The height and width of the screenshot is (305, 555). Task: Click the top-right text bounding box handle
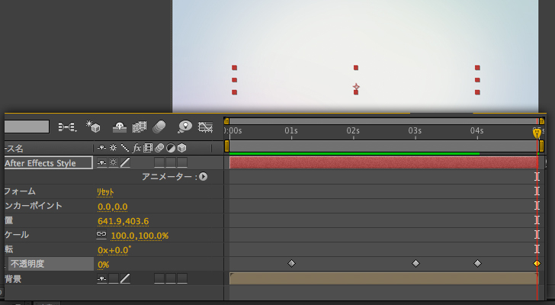click(477, 68)
